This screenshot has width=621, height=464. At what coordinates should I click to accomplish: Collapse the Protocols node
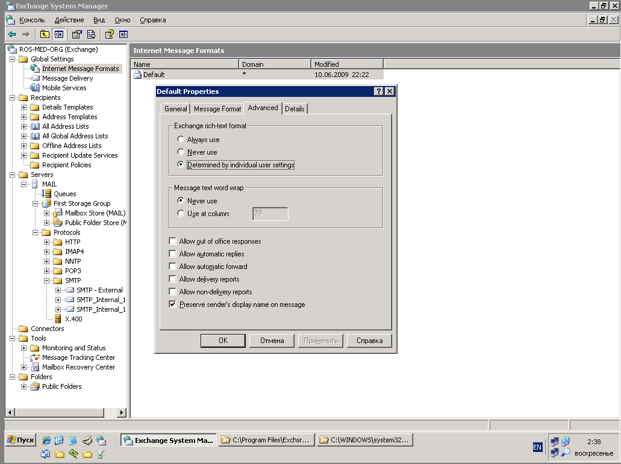point(36,232)
